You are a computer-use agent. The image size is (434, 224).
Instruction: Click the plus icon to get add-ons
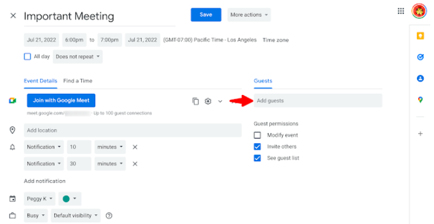coord(420,134)
